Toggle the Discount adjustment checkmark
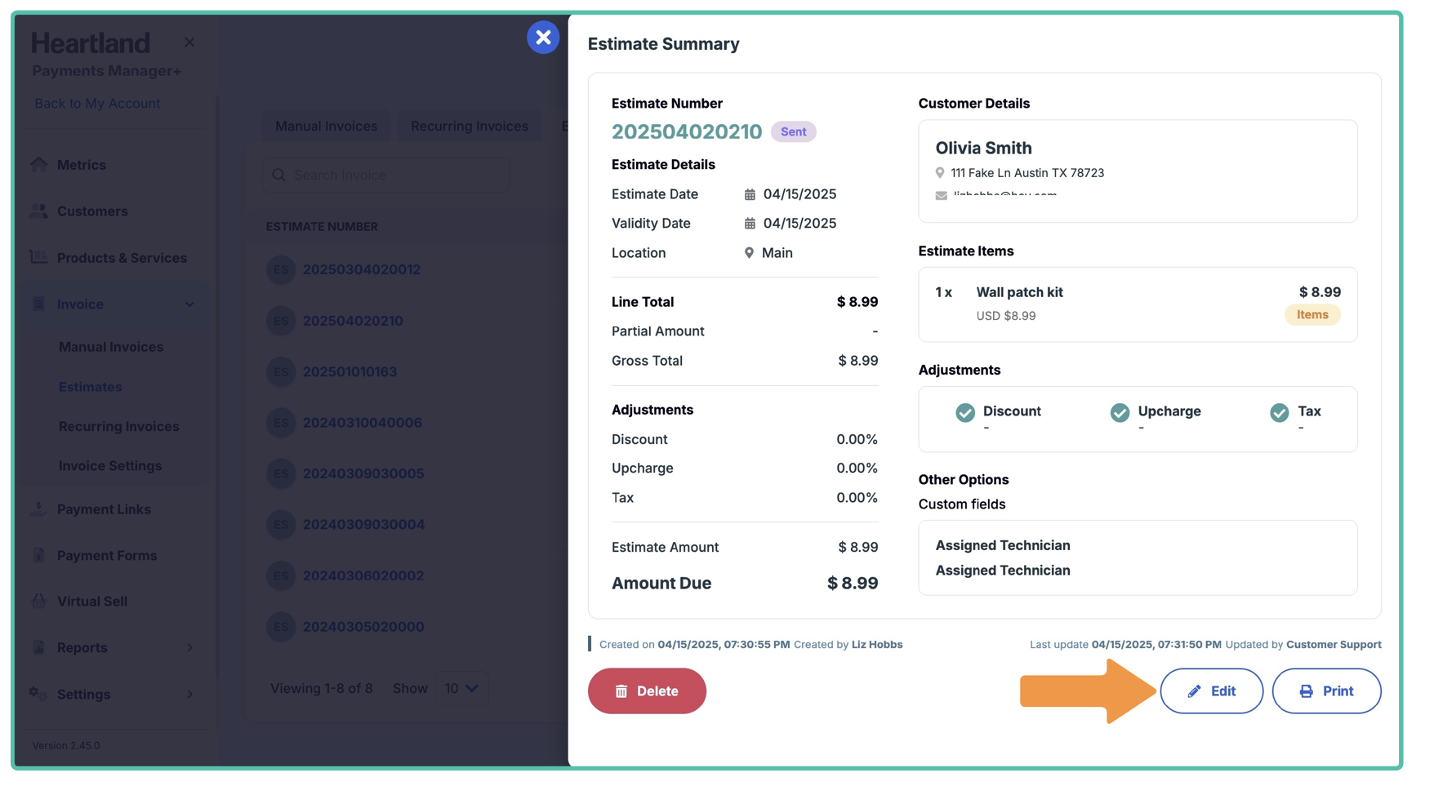 click(x=965, y=413)
